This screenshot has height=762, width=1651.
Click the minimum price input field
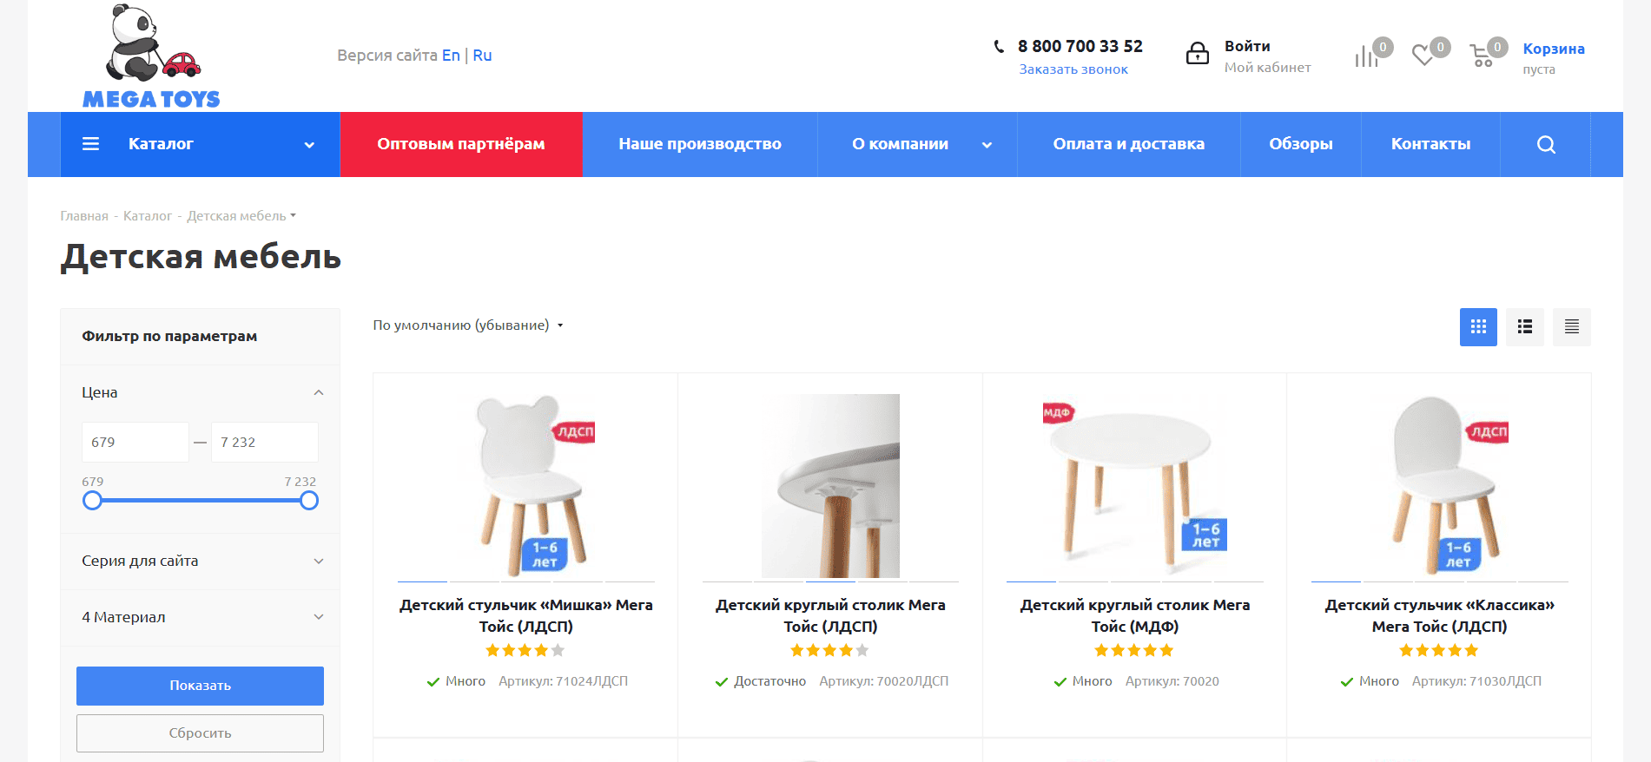135,443
